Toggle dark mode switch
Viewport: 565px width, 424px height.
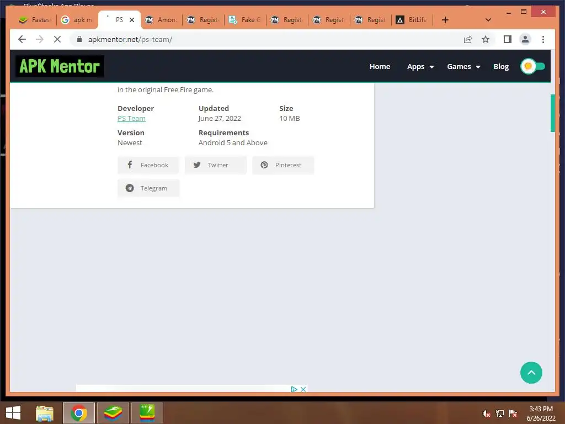coord(533,66)
